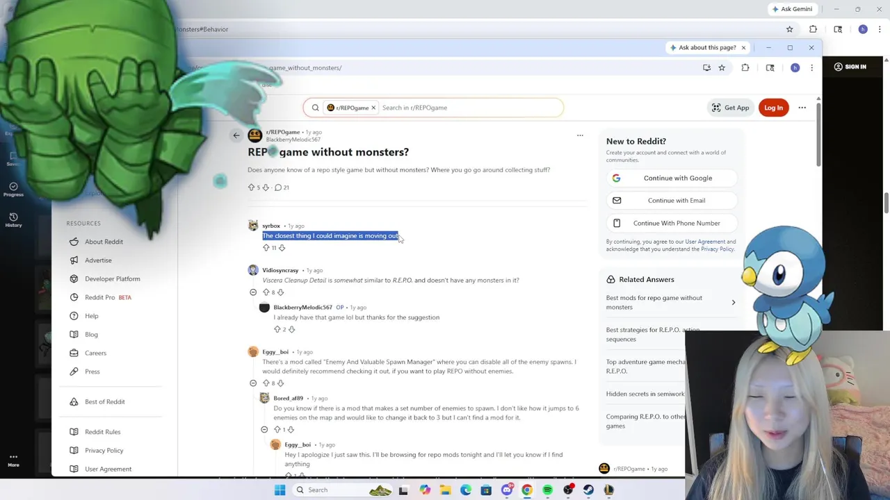This screenshot has height=500, width=890.
Task: Open Extensions in the front Chrome window
Action: pos(745,67)
